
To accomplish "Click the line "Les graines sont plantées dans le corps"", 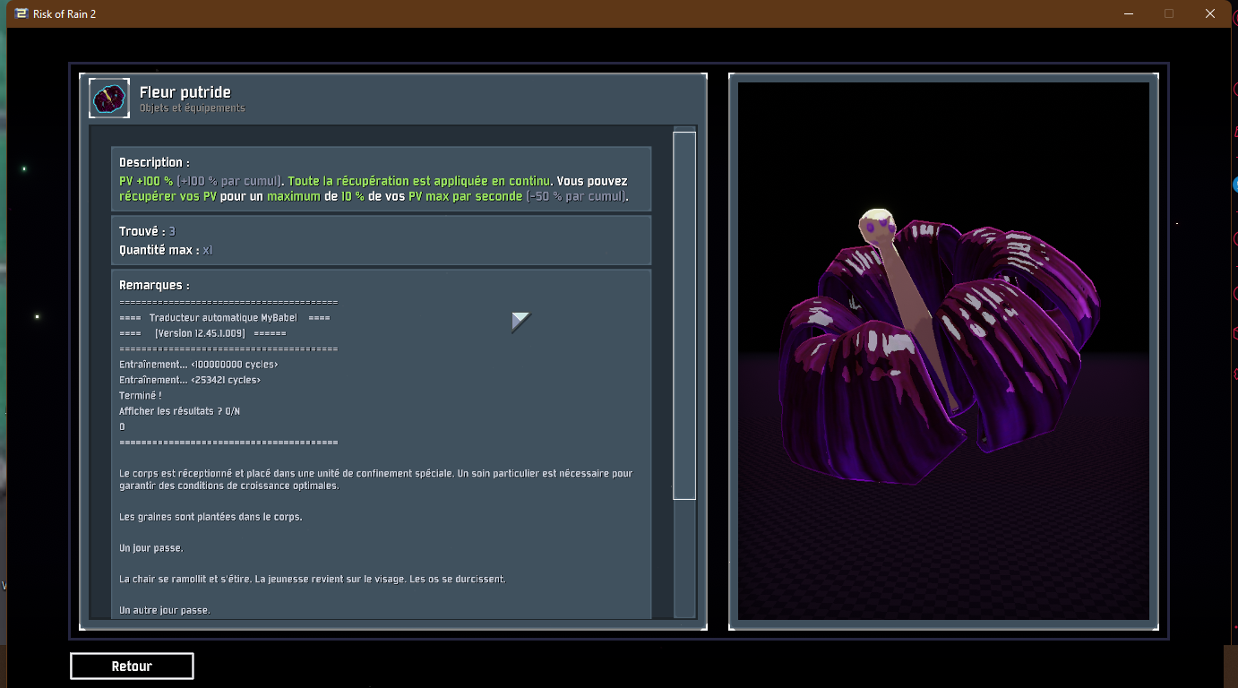I will (x=211, y=517).
